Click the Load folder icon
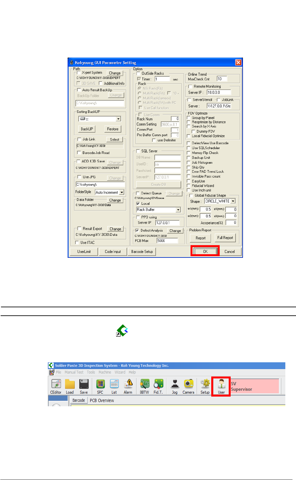 coord(70,387)
